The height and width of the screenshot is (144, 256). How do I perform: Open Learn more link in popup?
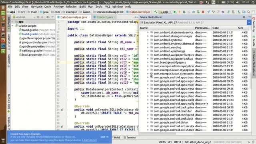90,140
